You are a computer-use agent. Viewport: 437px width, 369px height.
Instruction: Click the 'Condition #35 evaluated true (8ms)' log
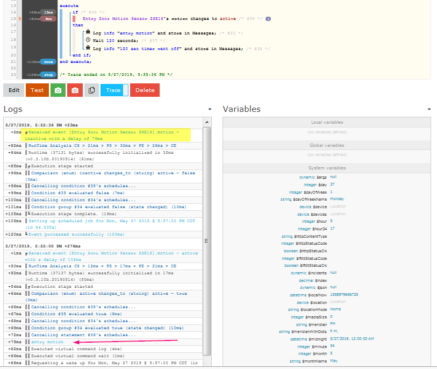click(x=76, y=314)
